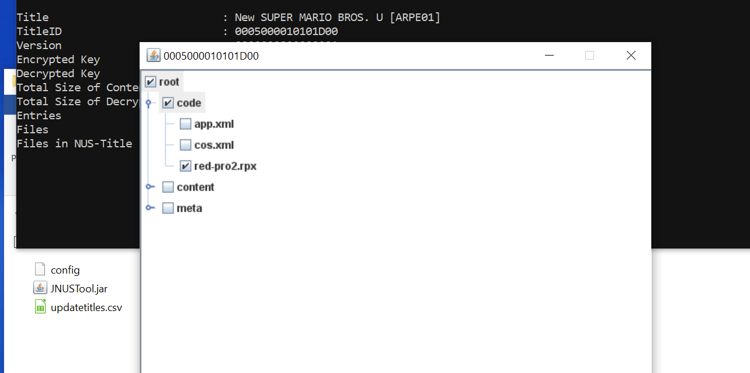Click the JNUSTool.jar file name
Viewport: 750px width, 373px height.
coord(79,288)
